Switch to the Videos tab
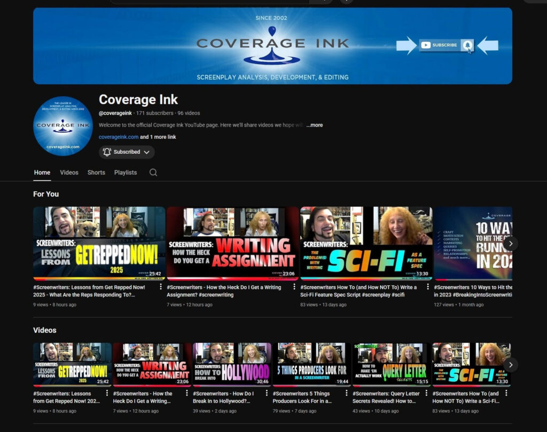547x432 pixels. click(x=69, y=172)
